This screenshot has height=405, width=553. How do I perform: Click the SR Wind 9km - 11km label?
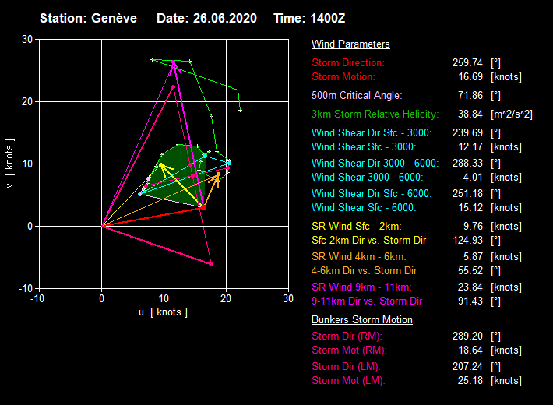(x=363, y=287)
